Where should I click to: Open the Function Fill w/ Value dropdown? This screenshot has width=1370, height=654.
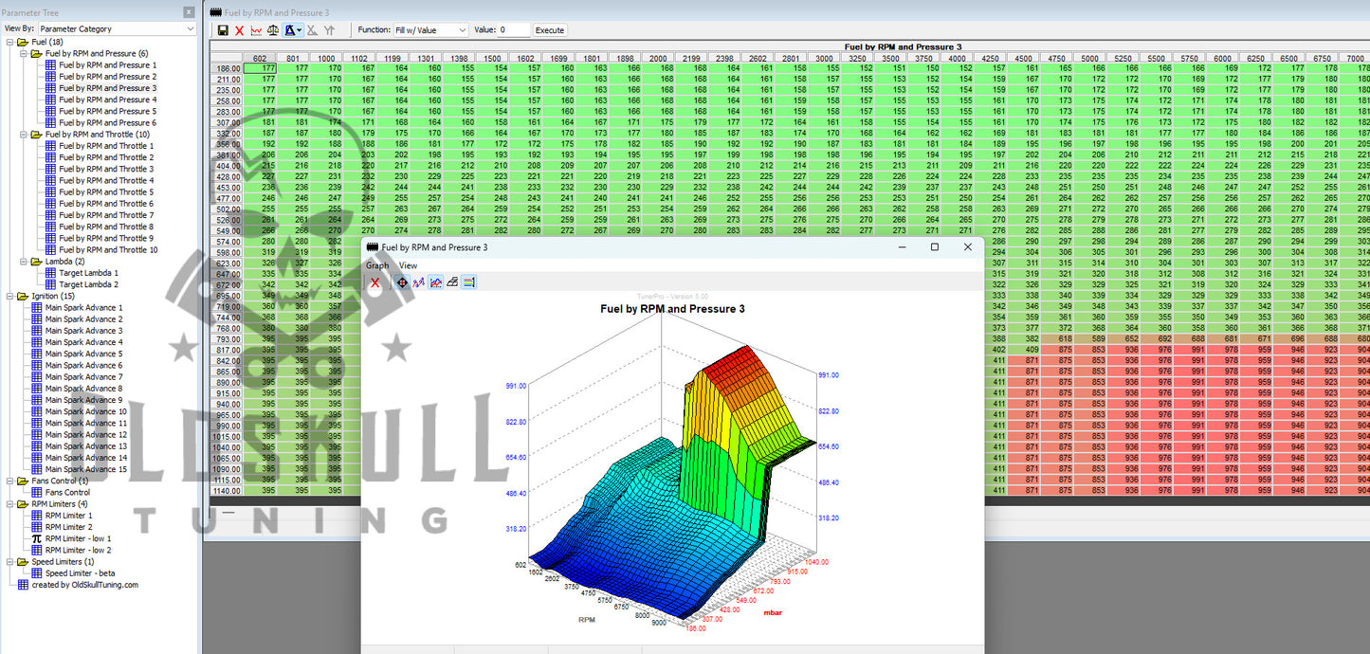pyautogui.click(x=431, y=30)
